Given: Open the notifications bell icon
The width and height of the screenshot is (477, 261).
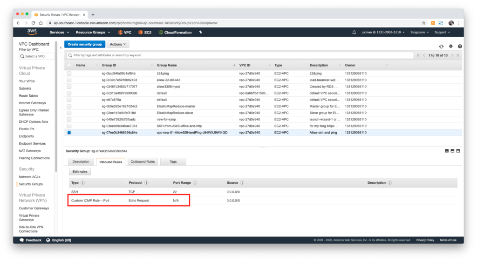Looking at the screenshot, I should coord(354,33).
